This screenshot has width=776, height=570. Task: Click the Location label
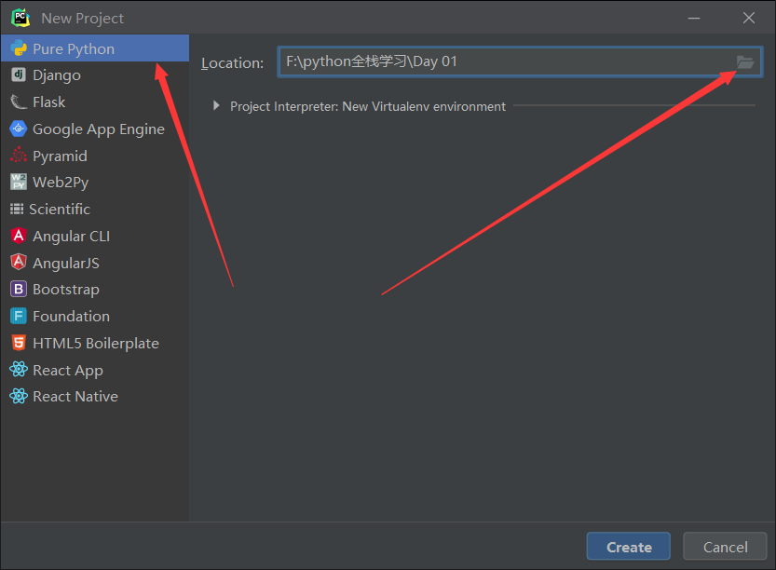[x=232, y=62]
